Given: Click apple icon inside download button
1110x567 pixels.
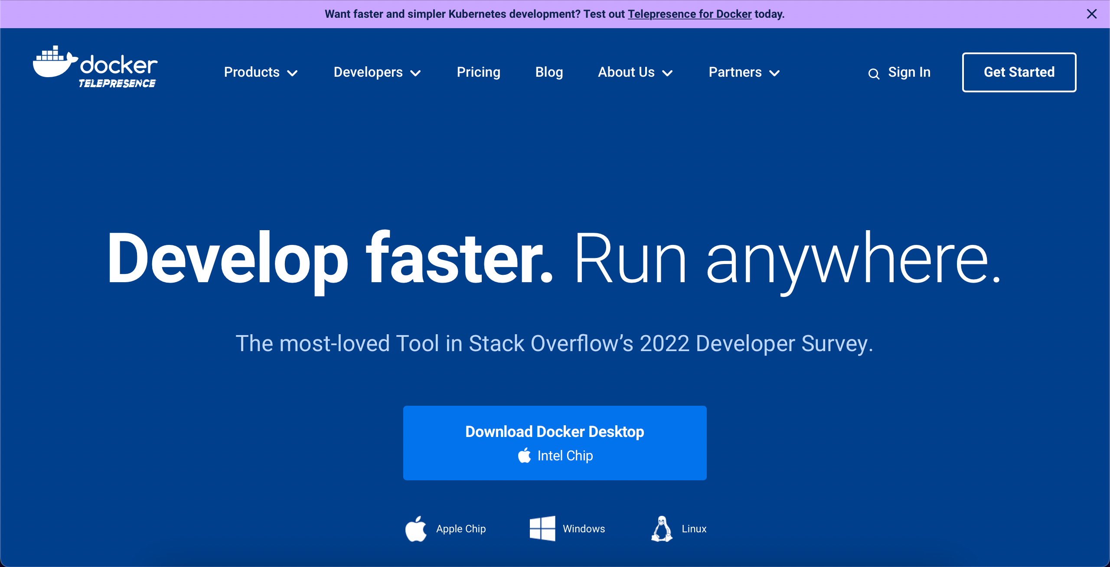Looking at the screenshot, I should coord(525,456).
